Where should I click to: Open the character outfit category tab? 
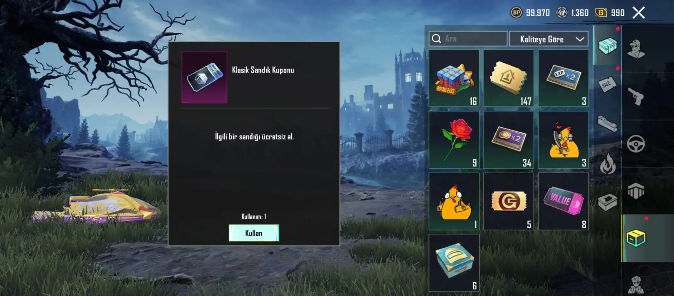tap(636, 49)
